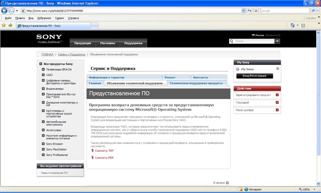Click the ГЛАВНАЯ breadcrumb link
This screenshot has height=193, width=321.
(x=47, y=54)
